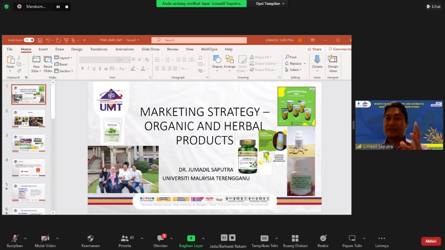Image resolution: width=445 pixels, height=250 pixels.
Task: Toggle text Shadow formatting
Action: pos(100,68)
